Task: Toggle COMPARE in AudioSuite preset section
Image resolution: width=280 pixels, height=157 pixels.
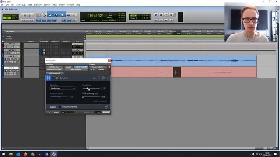Action: pyautogui.click(x=101, y=70)
